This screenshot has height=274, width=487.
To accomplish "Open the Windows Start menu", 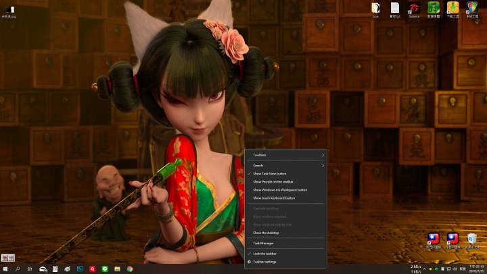I will [x=5, y=269].
